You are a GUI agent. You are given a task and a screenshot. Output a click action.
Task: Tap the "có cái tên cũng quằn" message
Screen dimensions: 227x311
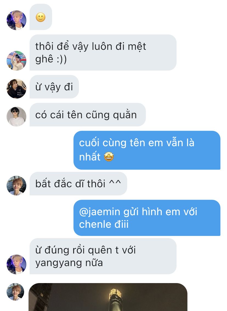click(87, 115)
